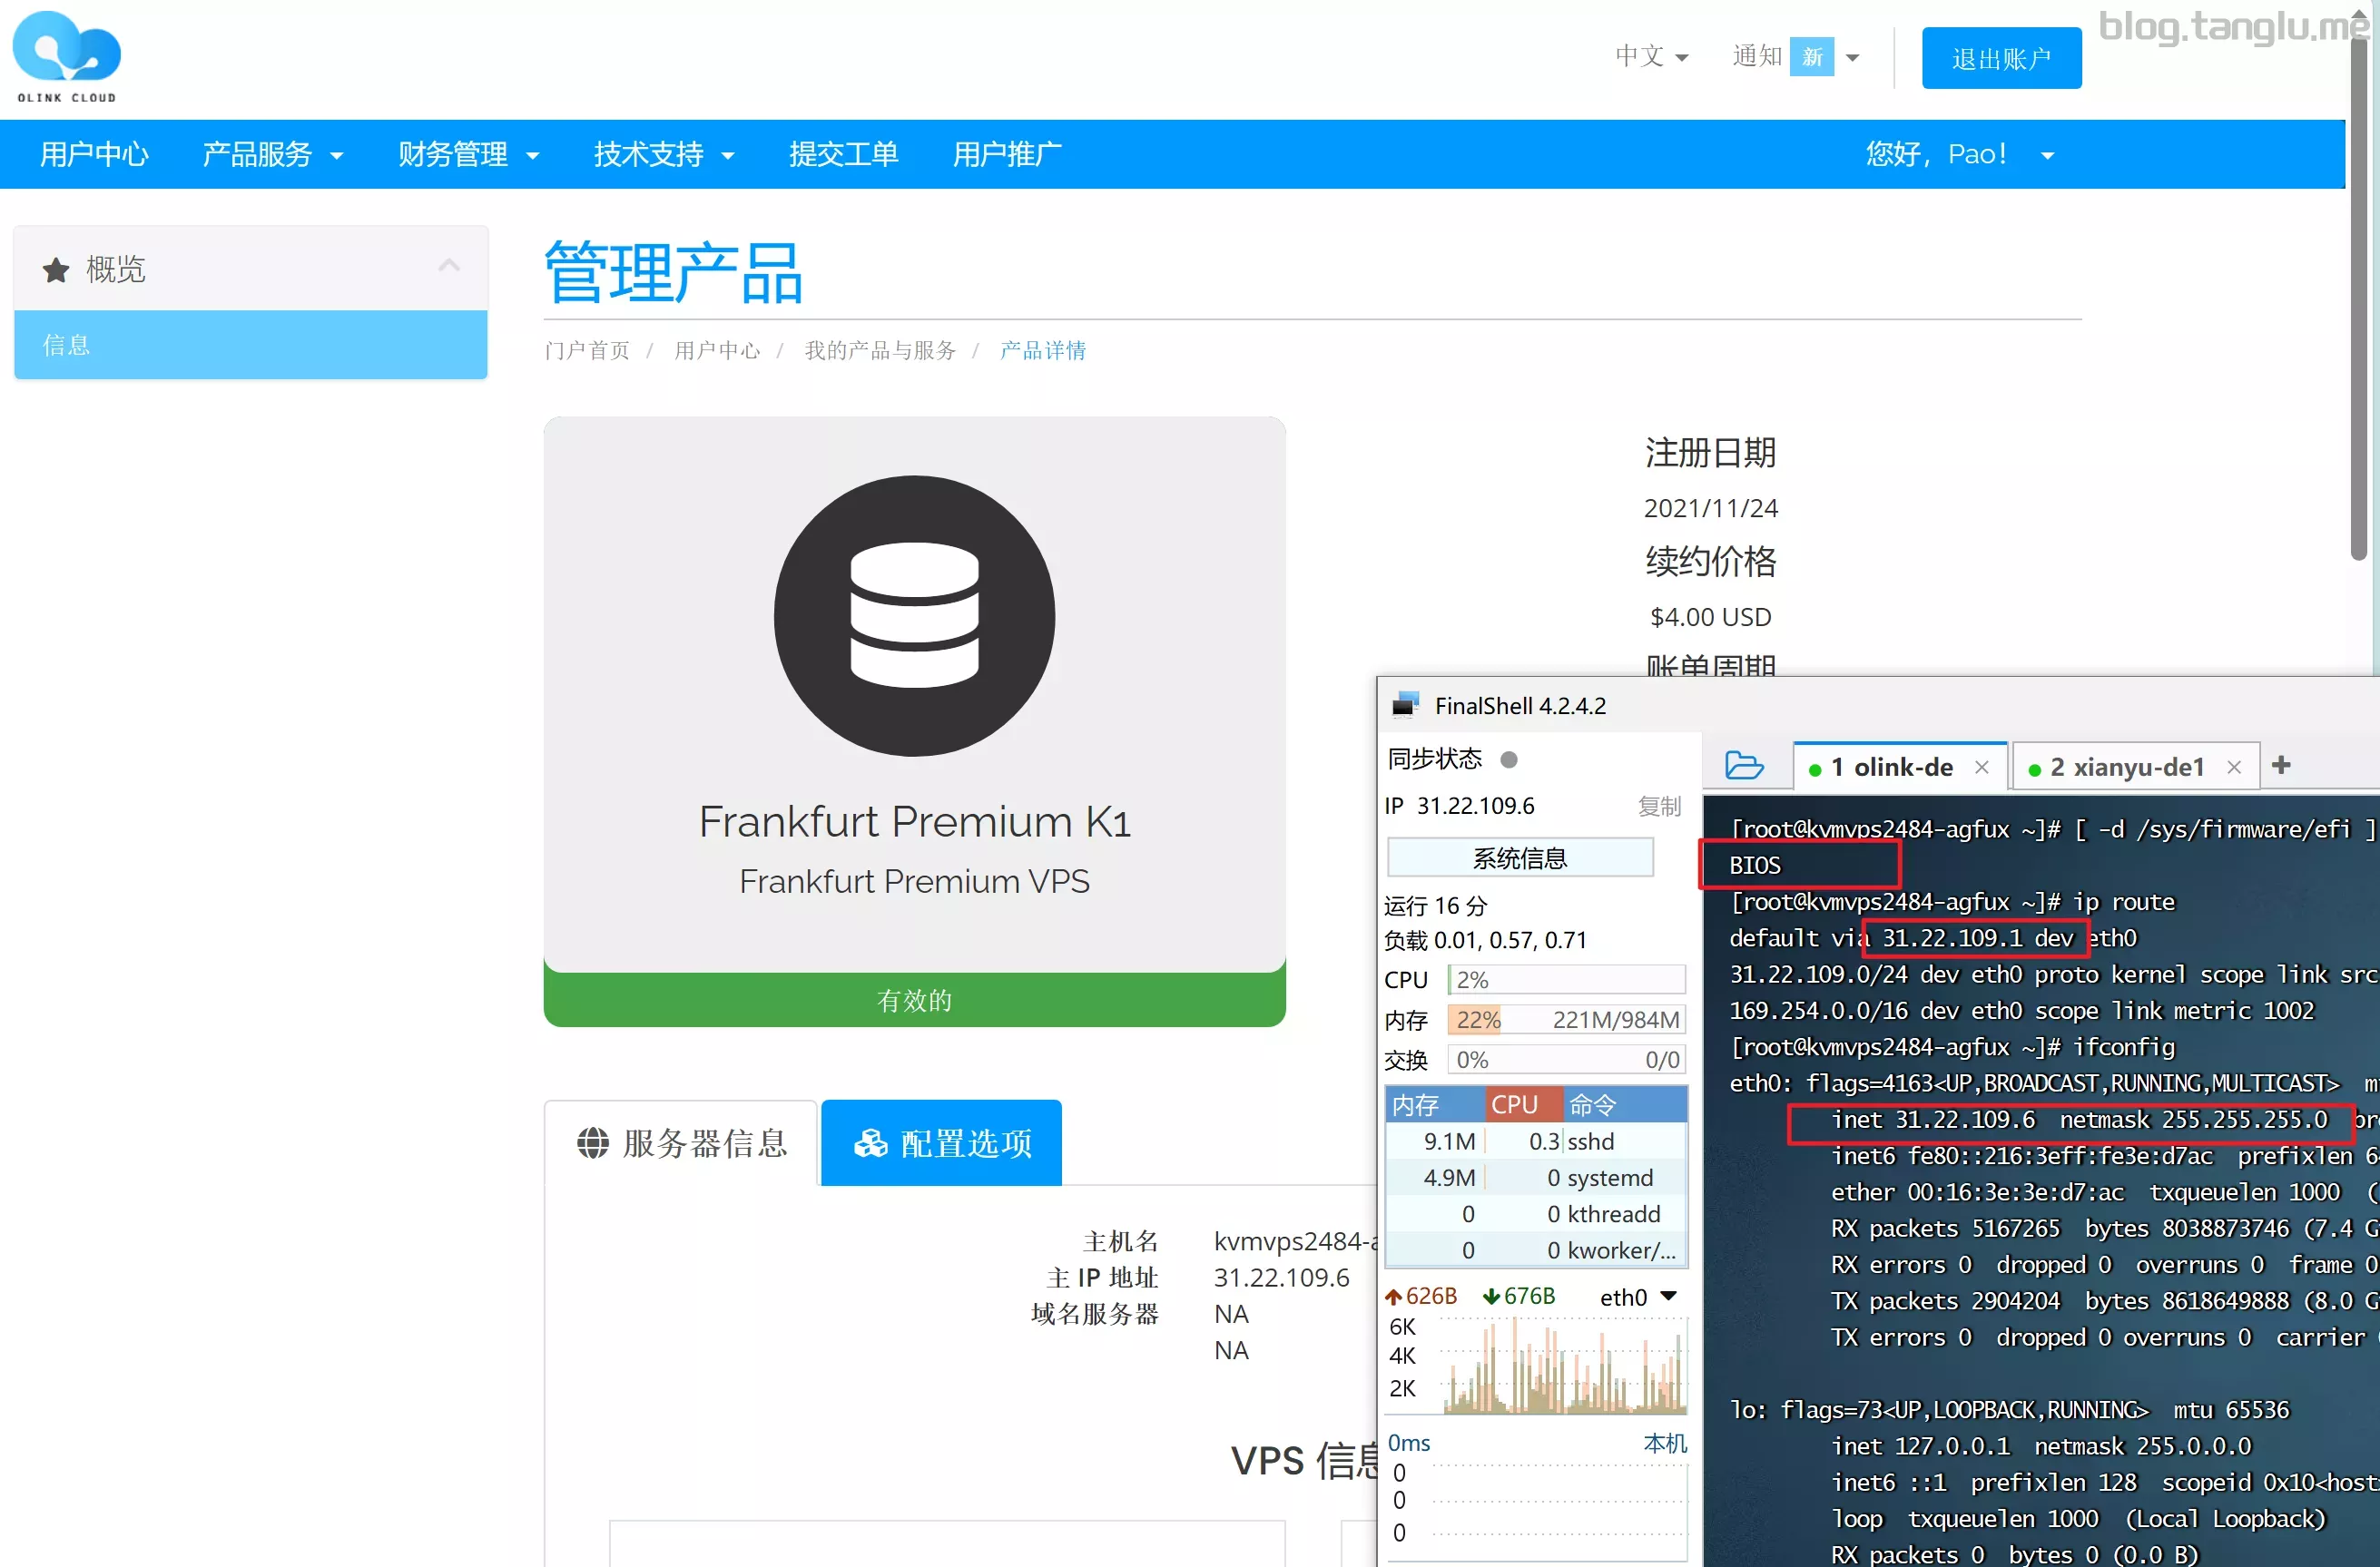
Task: Close the olink-de terminal tab
Action: tap(1982, 768)
